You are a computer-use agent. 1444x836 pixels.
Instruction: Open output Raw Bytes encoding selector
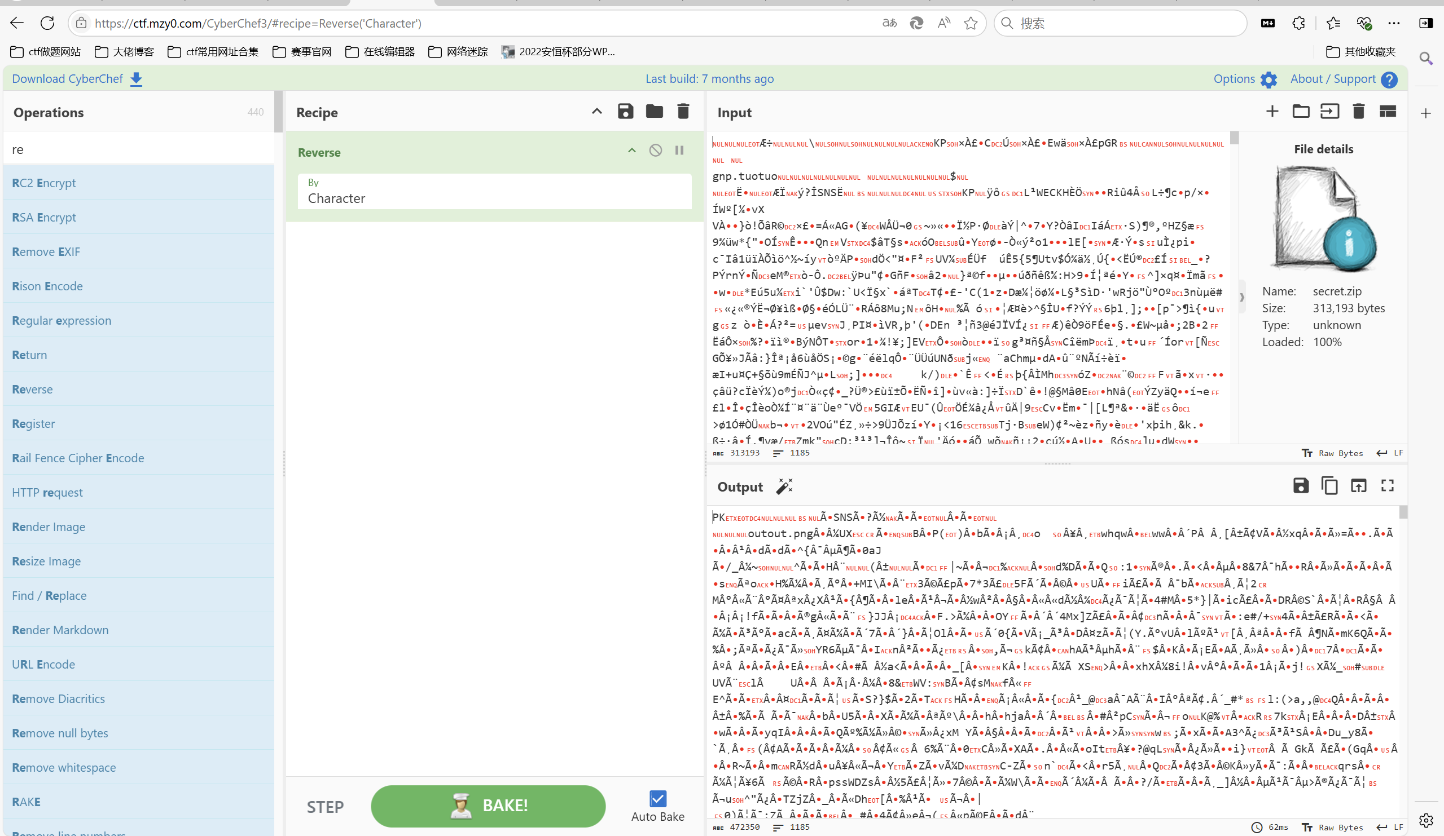[1332, 828]
